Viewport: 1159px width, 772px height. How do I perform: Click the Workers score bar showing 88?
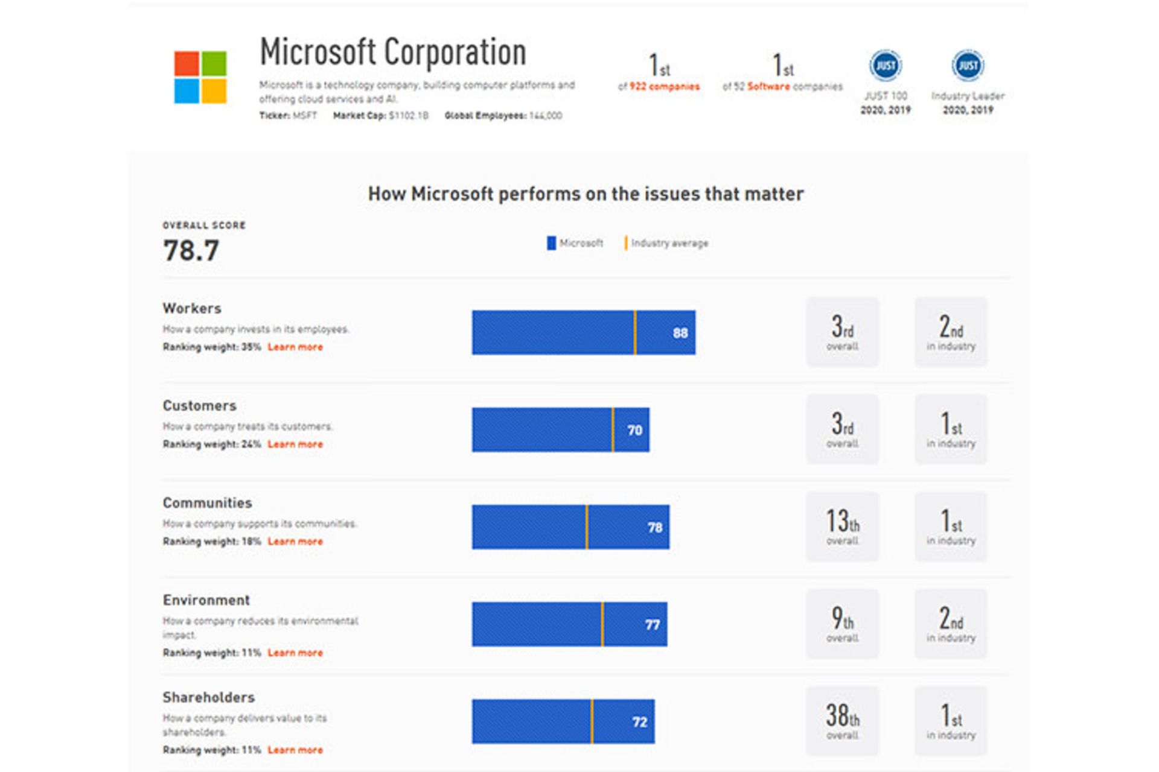coord(584,332)
